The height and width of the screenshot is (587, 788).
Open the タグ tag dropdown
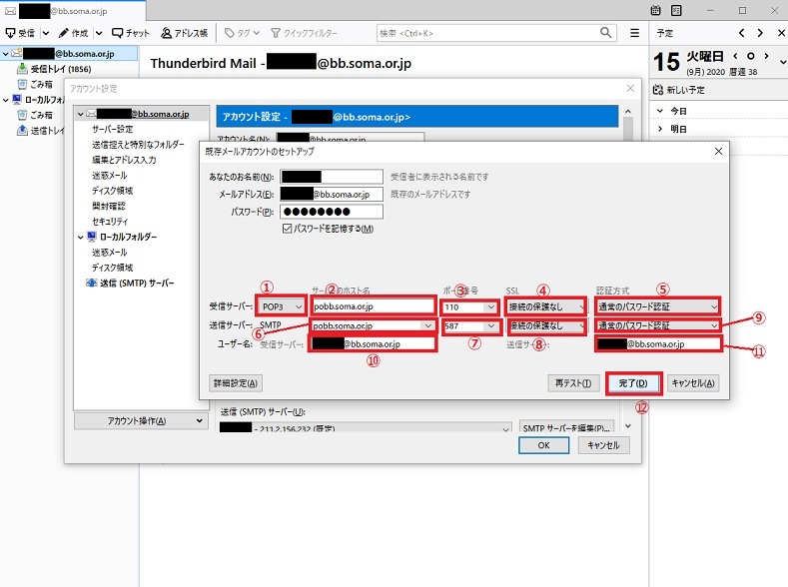click(x=242, y=33)
